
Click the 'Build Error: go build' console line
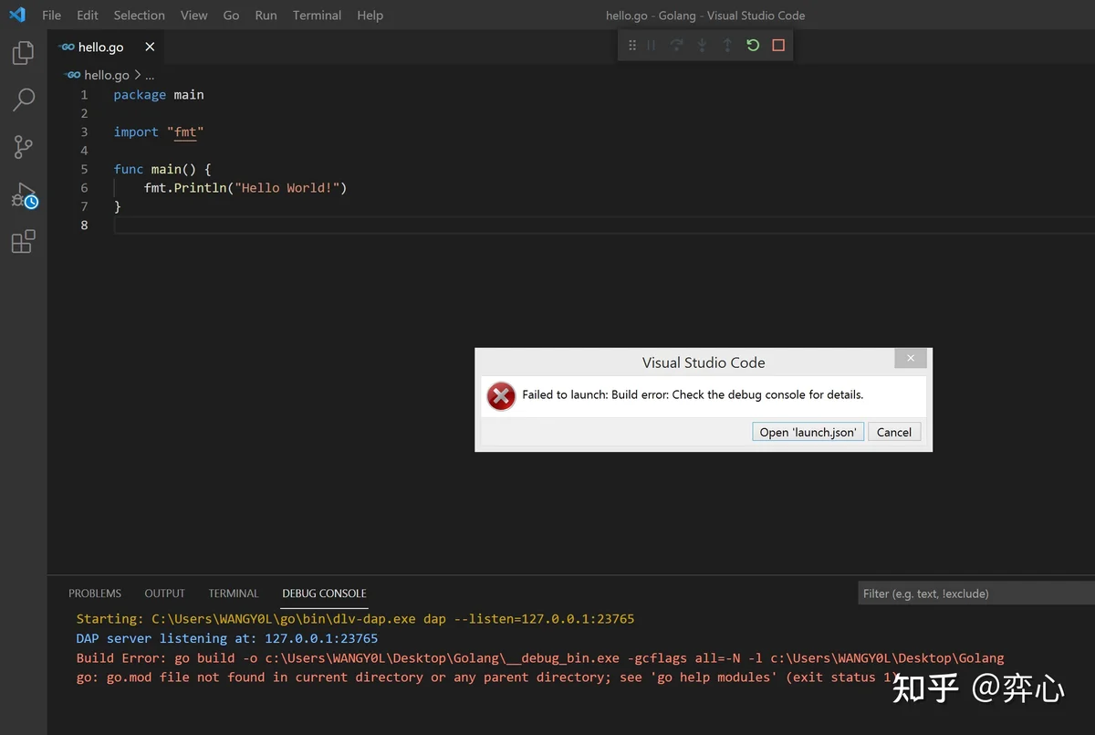(540, 657)
